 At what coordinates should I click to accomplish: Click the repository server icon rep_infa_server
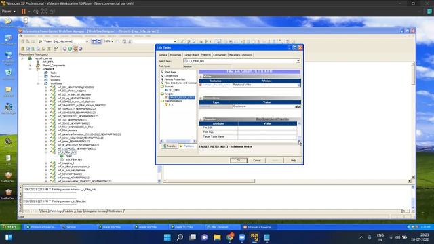click(30, 58)
